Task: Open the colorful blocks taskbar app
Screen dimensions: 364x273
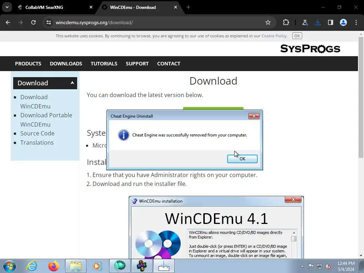Action: tap(141, 266)
